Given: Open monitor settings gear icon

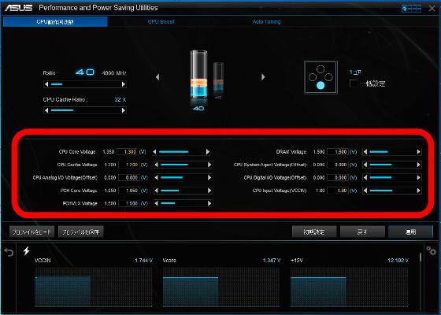Looking at the screenshot, I should click(432, 250).
